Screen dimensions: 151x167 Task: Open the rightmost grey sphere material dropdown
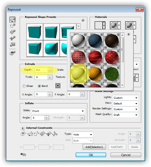tap(134, 25)
